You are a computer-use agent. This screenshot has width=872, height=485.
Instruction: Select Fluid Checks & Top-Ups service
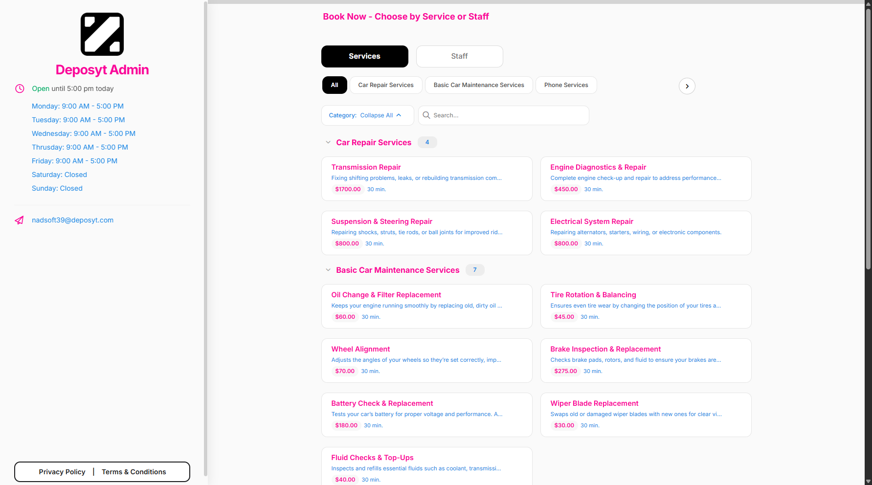(427, 466)
